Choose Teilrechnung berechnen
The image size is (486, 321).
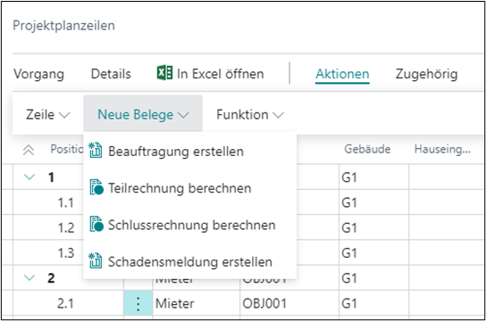[x=189, y=188]
